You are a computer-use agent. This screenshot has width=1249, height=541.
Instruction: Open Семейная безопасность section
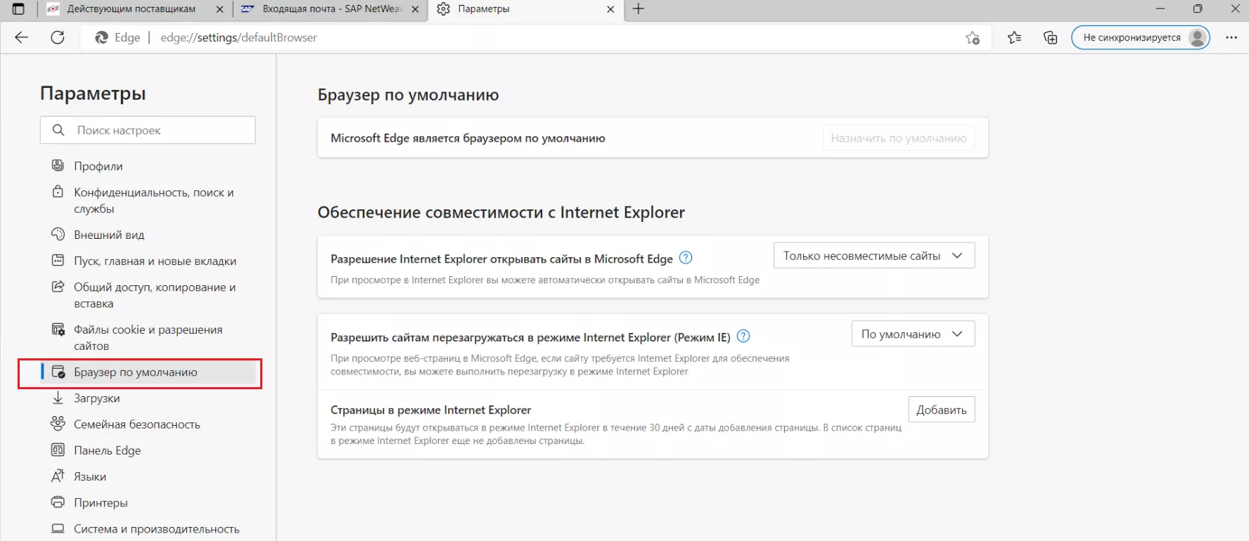[148, 424]
